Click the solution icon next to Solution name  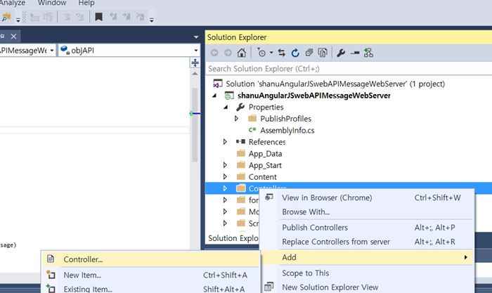pos(218,84)
